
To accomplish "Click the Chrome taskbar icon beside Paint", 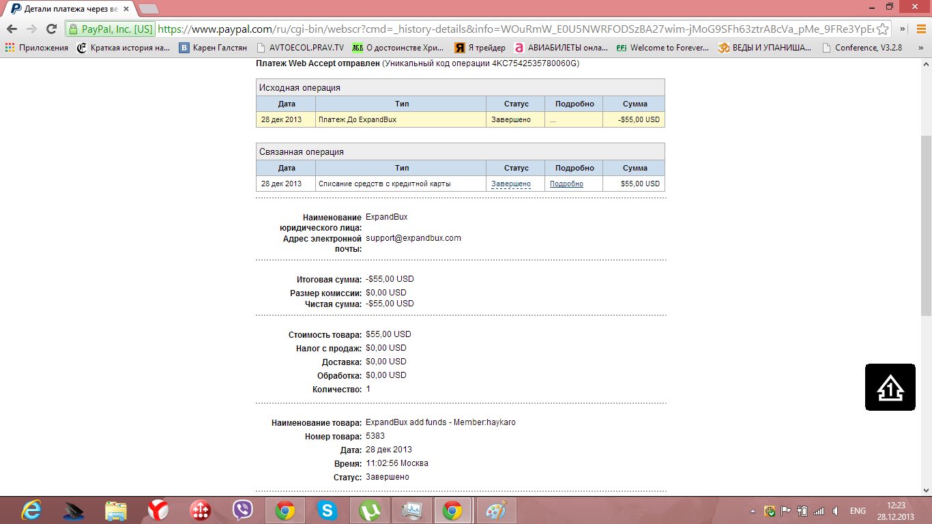I will point(453,510).
